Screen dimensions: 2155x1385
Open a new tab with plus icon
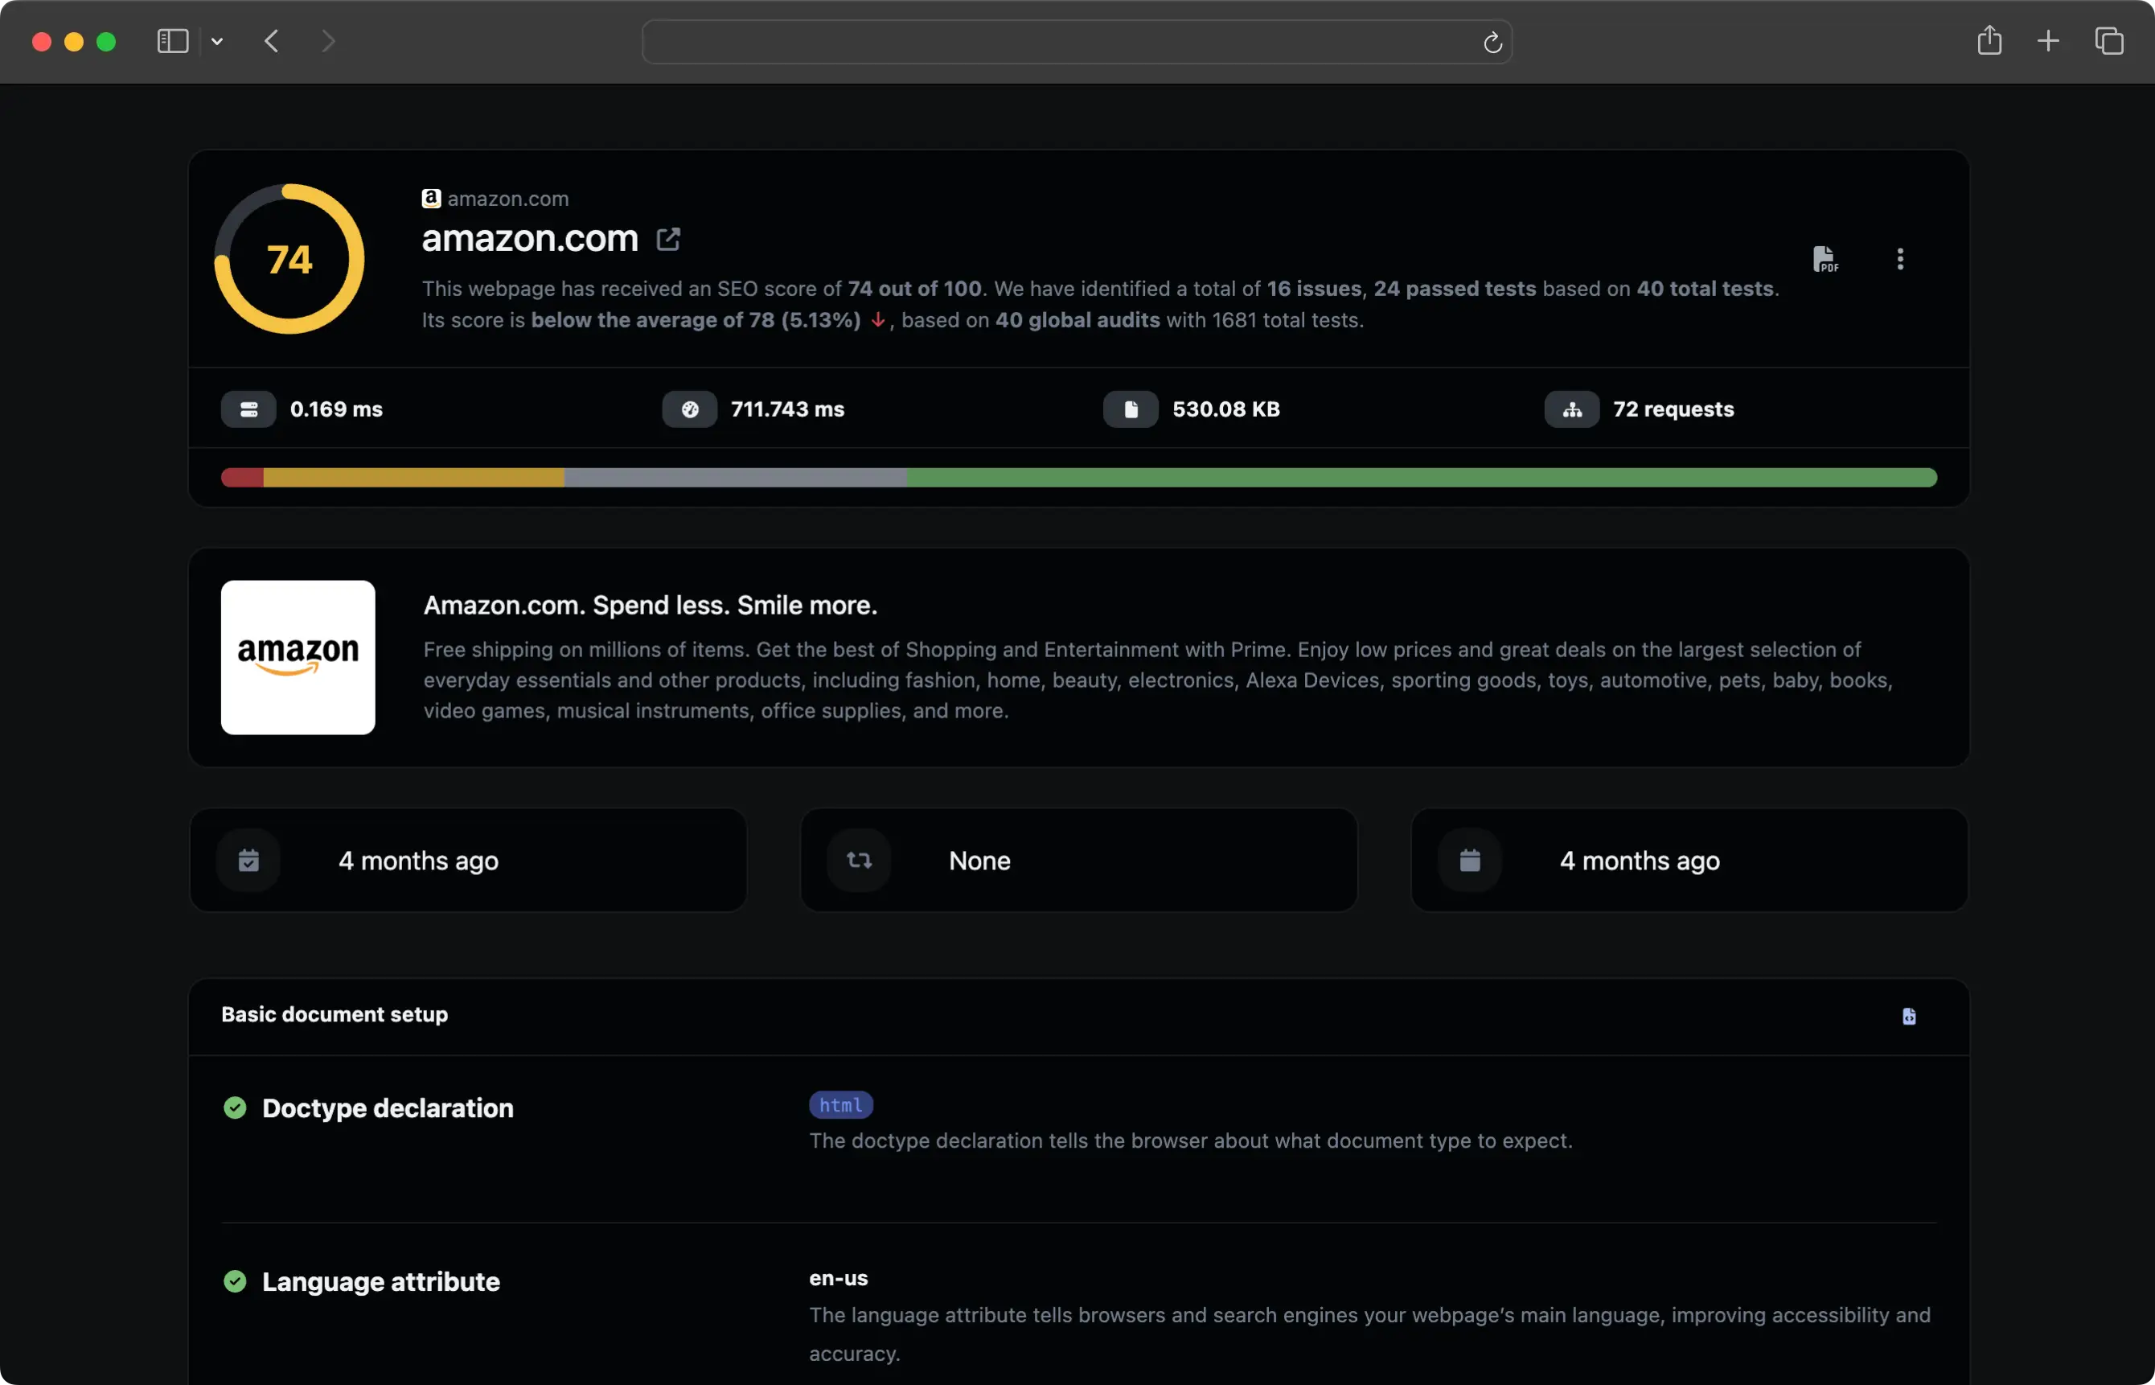[2048, 41]
